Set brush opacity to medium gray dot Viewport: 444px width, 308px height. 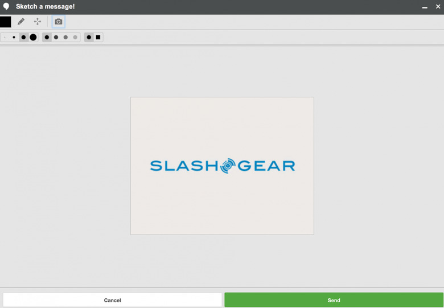(x=65, y=38)
